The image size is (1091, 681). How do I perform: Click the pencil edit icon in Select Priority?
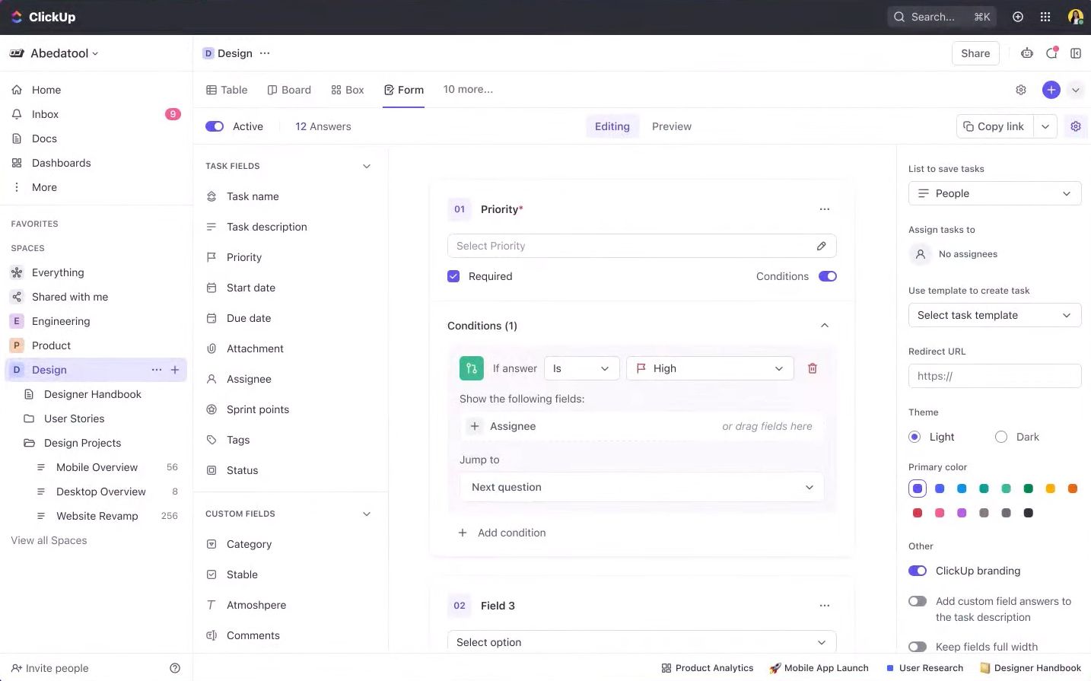821,246
